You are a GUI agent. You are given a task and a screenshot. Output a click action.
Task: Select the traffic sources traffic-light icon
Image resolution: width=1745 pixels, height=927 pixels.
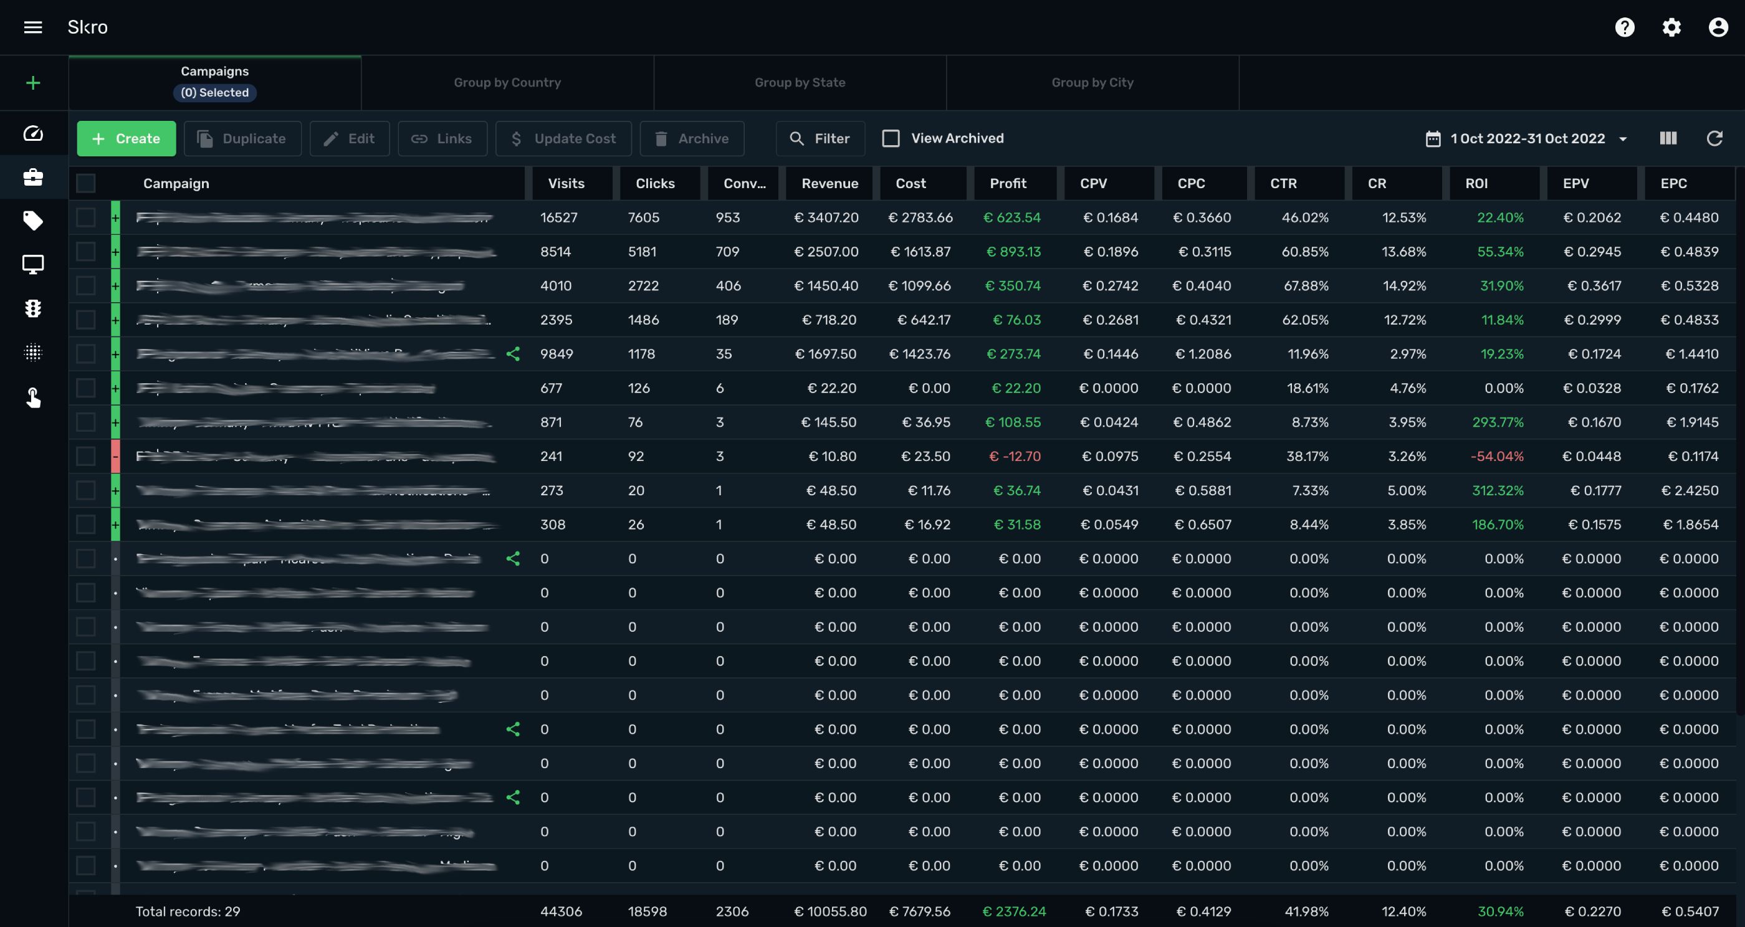point(32,308)
